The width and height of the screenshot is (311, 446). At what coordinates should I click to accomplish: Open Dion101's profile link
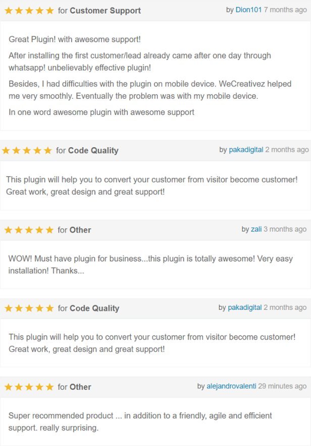click(x=248, y=10)
